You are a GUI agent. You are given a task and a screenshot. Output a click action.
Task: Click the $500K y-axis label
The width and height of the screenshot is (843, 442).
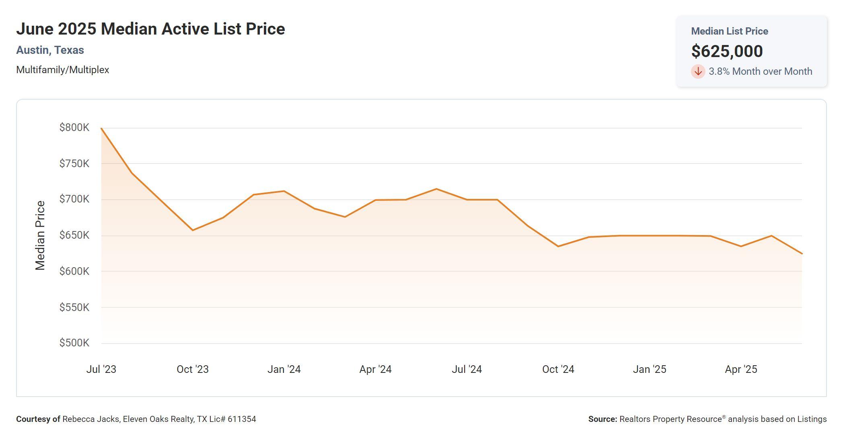[74, 343]
